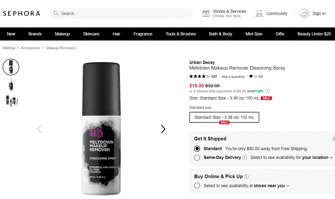Click the search magnifier icon
The width and height of the screenshot is (335, 199).
56,13
